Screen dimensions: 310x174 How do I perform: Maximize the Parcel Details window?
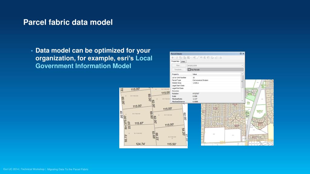pyautogui.click(x=241, y=54)
